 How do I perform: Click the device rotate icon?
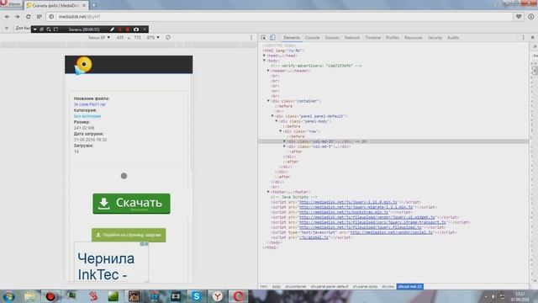click(168, 37)
